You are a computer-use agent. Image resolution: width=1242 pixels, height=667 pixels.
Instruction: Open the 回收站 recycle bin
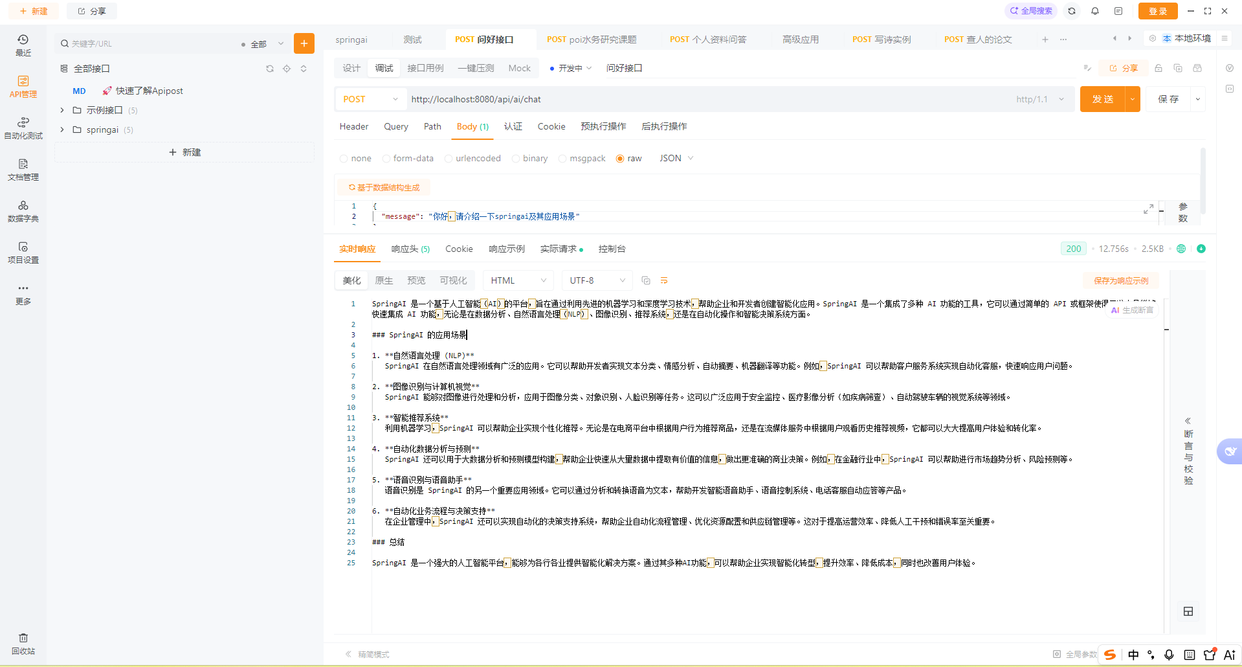pos(23,644)
